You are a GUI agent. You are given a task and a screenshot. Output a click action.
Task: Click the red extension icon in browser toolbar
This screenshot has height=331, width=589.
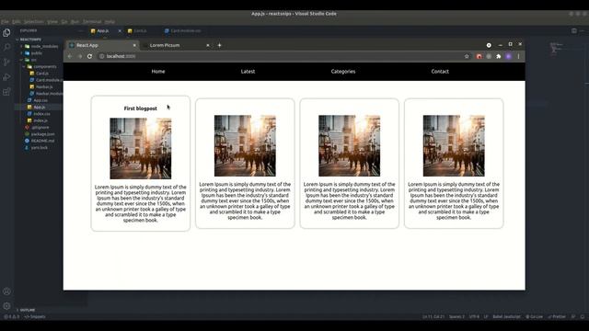[x=479, y=56]
